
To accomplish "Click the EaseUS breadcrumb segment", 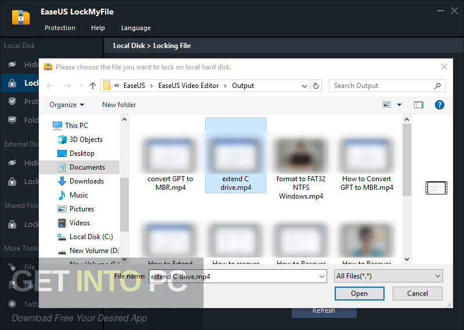I will (134, 86).
